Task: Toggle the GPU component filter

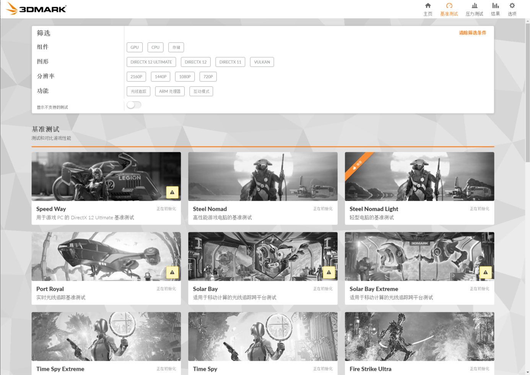Action: [135, 47]
